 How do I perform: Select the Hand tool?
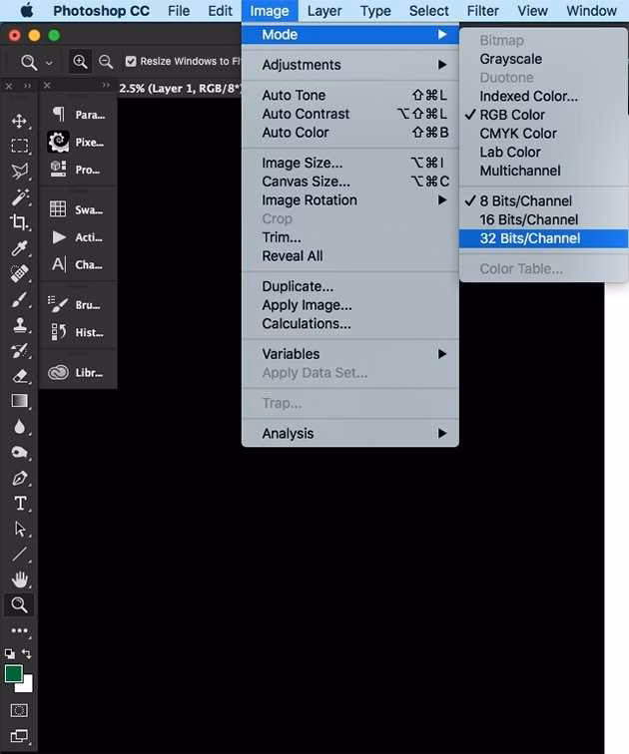(19, 579)
